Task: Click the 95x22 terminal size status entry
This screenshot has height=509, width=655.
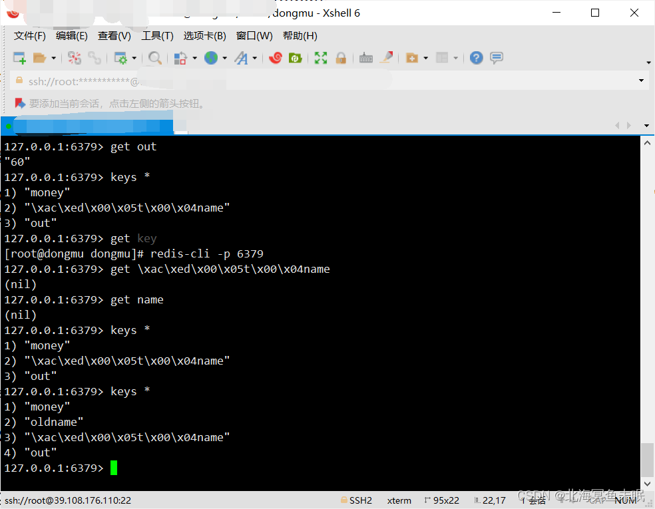Action: click(x=441, y=500)
